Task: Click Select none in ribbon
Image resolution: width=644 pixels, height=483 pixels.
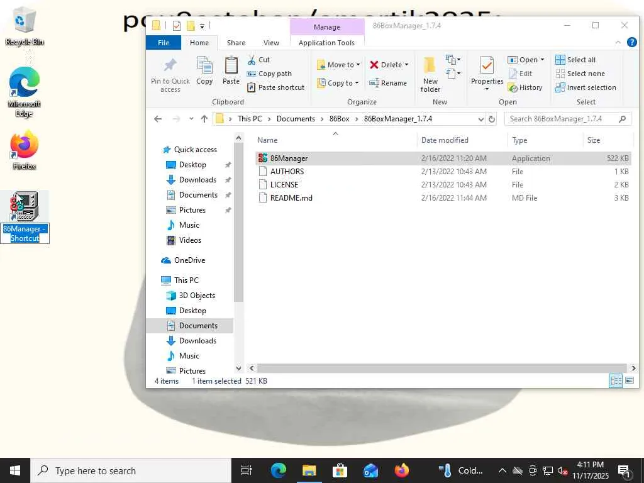Action: [580, 74]
